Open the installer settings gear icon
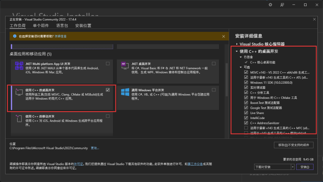The height and width of the screenshot is (182, 323). [270, 5]
